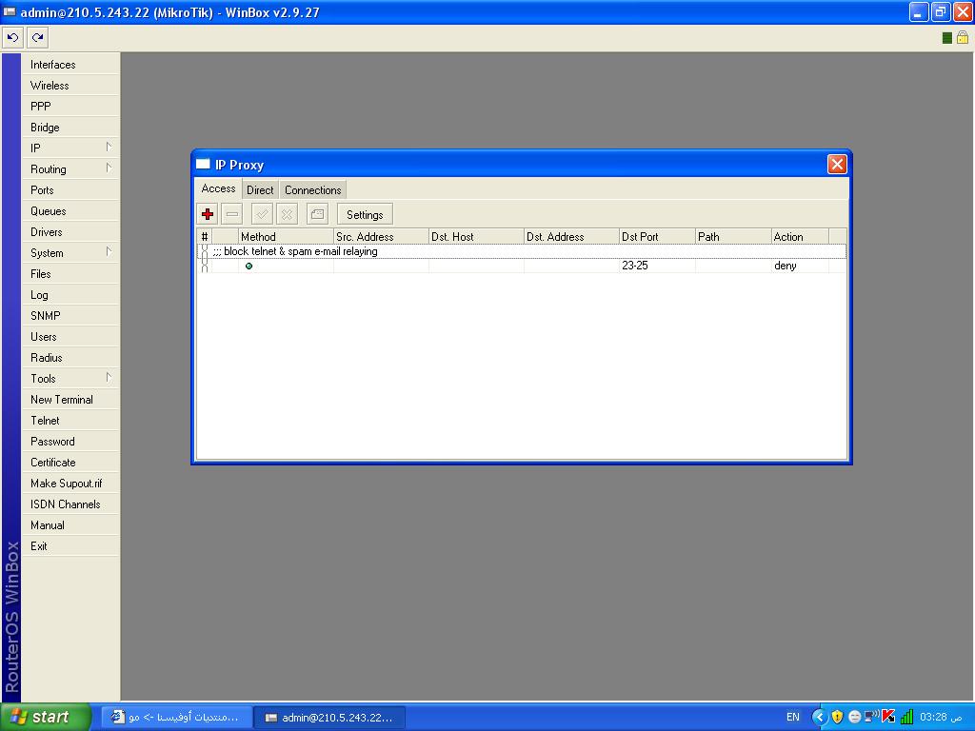This screenshot has width=975, height=731.
Task: Switch to the Connections tab
Action: tap(312, 190)
